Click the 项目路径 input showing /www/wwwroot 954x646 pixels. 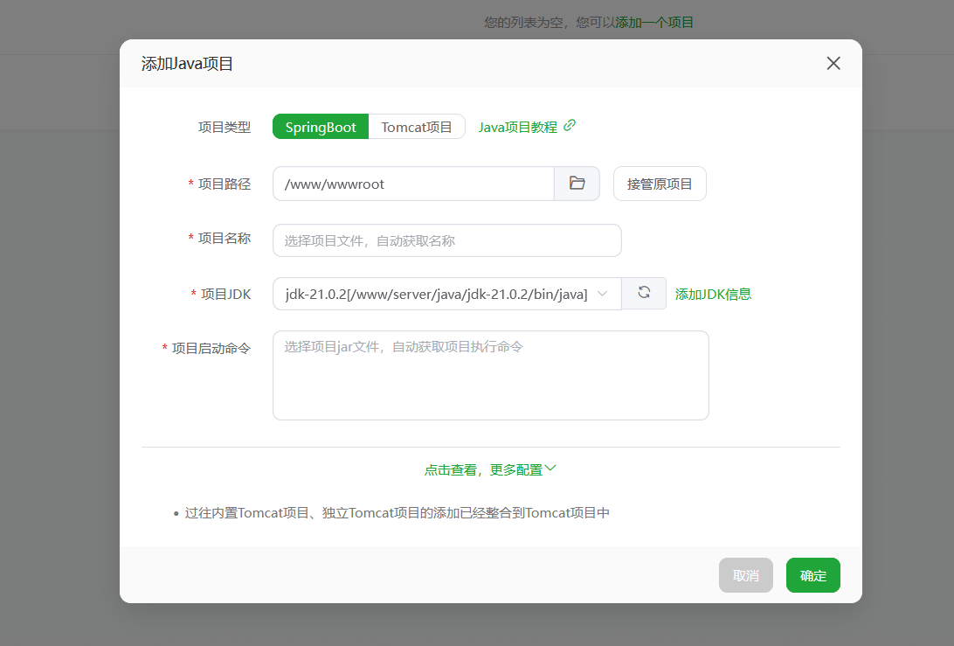(413, 184)
